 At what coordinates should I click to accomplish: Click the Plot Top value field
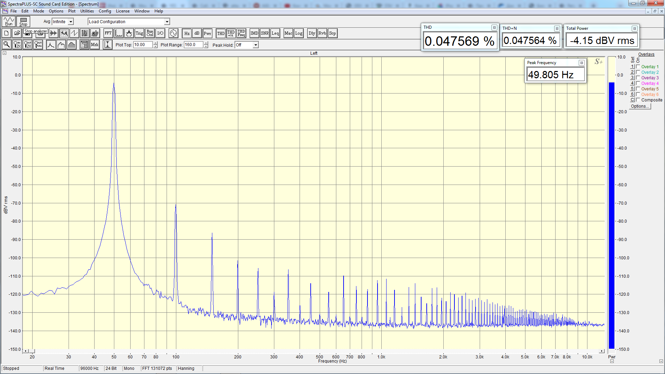(143, 45)
